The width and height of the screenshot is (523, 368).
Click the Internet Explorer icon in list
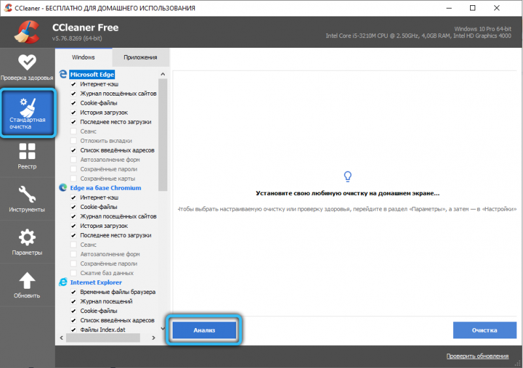point(63,282)
